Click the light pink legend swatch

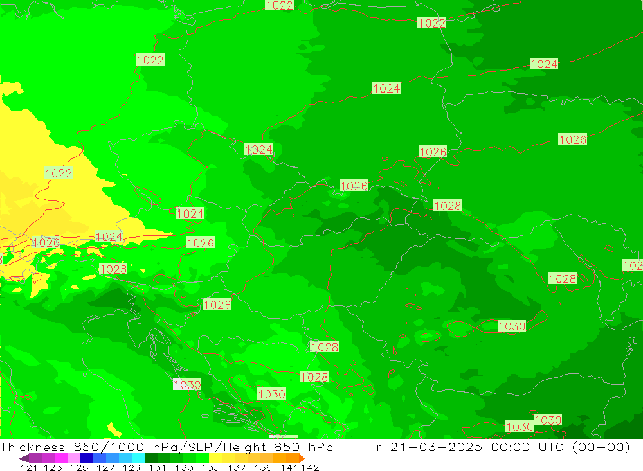tap(74, 458)
